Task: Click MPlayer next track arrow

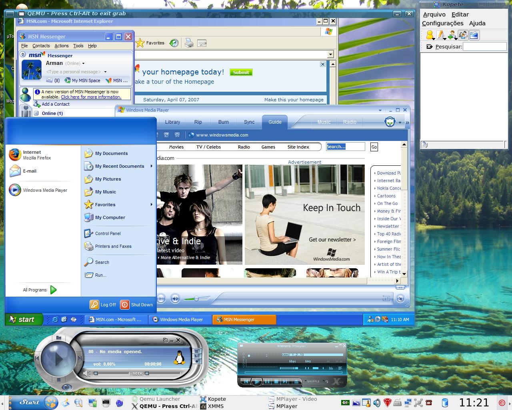Action: (79, 358)
